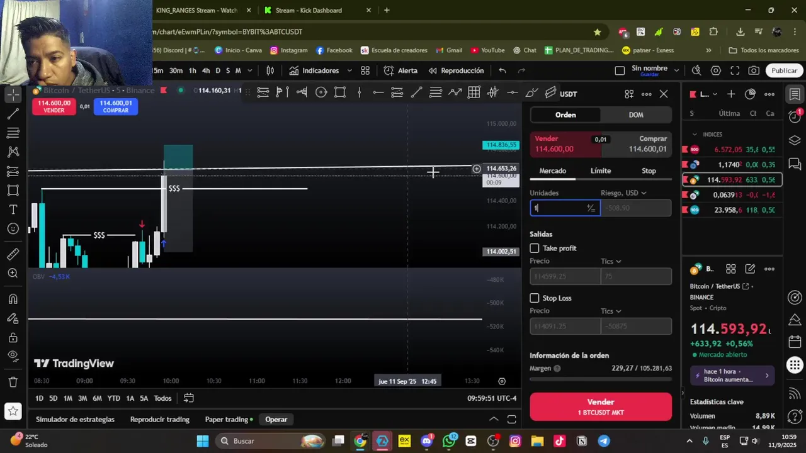Toggle the layout selection square
This screenshot has width=806, height=453.
tap(620, 70)
